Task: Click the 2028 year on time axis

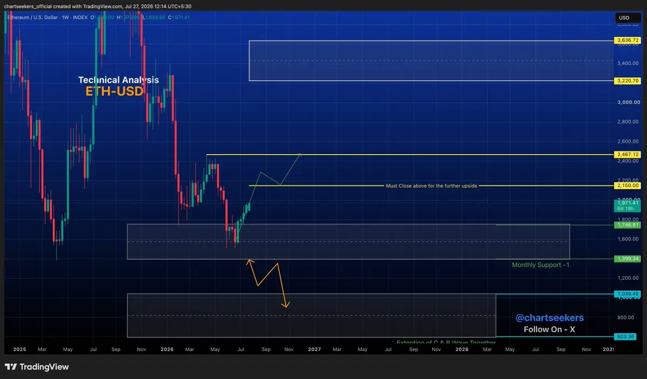Action: [x=462, y=349]
